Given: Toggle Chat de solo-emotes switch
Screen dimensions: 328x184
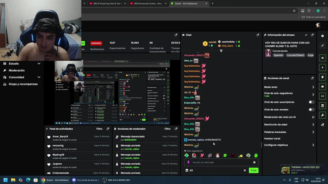Looking at the screenshot, I should click(x=311, y=110).
